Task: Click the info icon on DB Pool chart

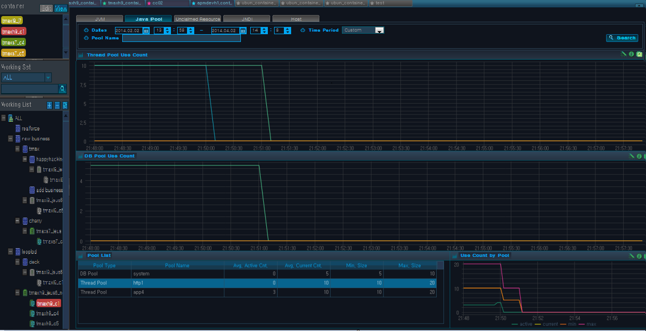Action: pos(639,156)
